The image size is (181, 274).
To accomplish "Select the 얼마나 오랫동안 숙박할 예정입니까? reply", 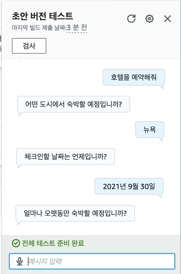I will pos(75,213).
